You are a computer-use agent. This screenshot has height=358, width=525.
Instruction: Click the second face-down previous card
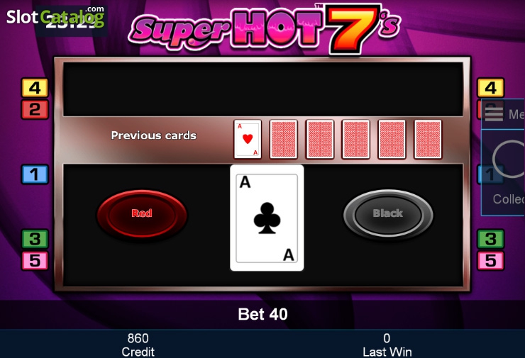pyautogui.click(x=320, y=139)
